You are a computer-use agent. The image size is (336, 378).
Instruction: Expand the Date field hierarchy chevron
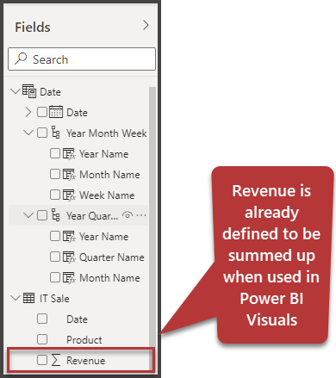[x=28, y=112]
